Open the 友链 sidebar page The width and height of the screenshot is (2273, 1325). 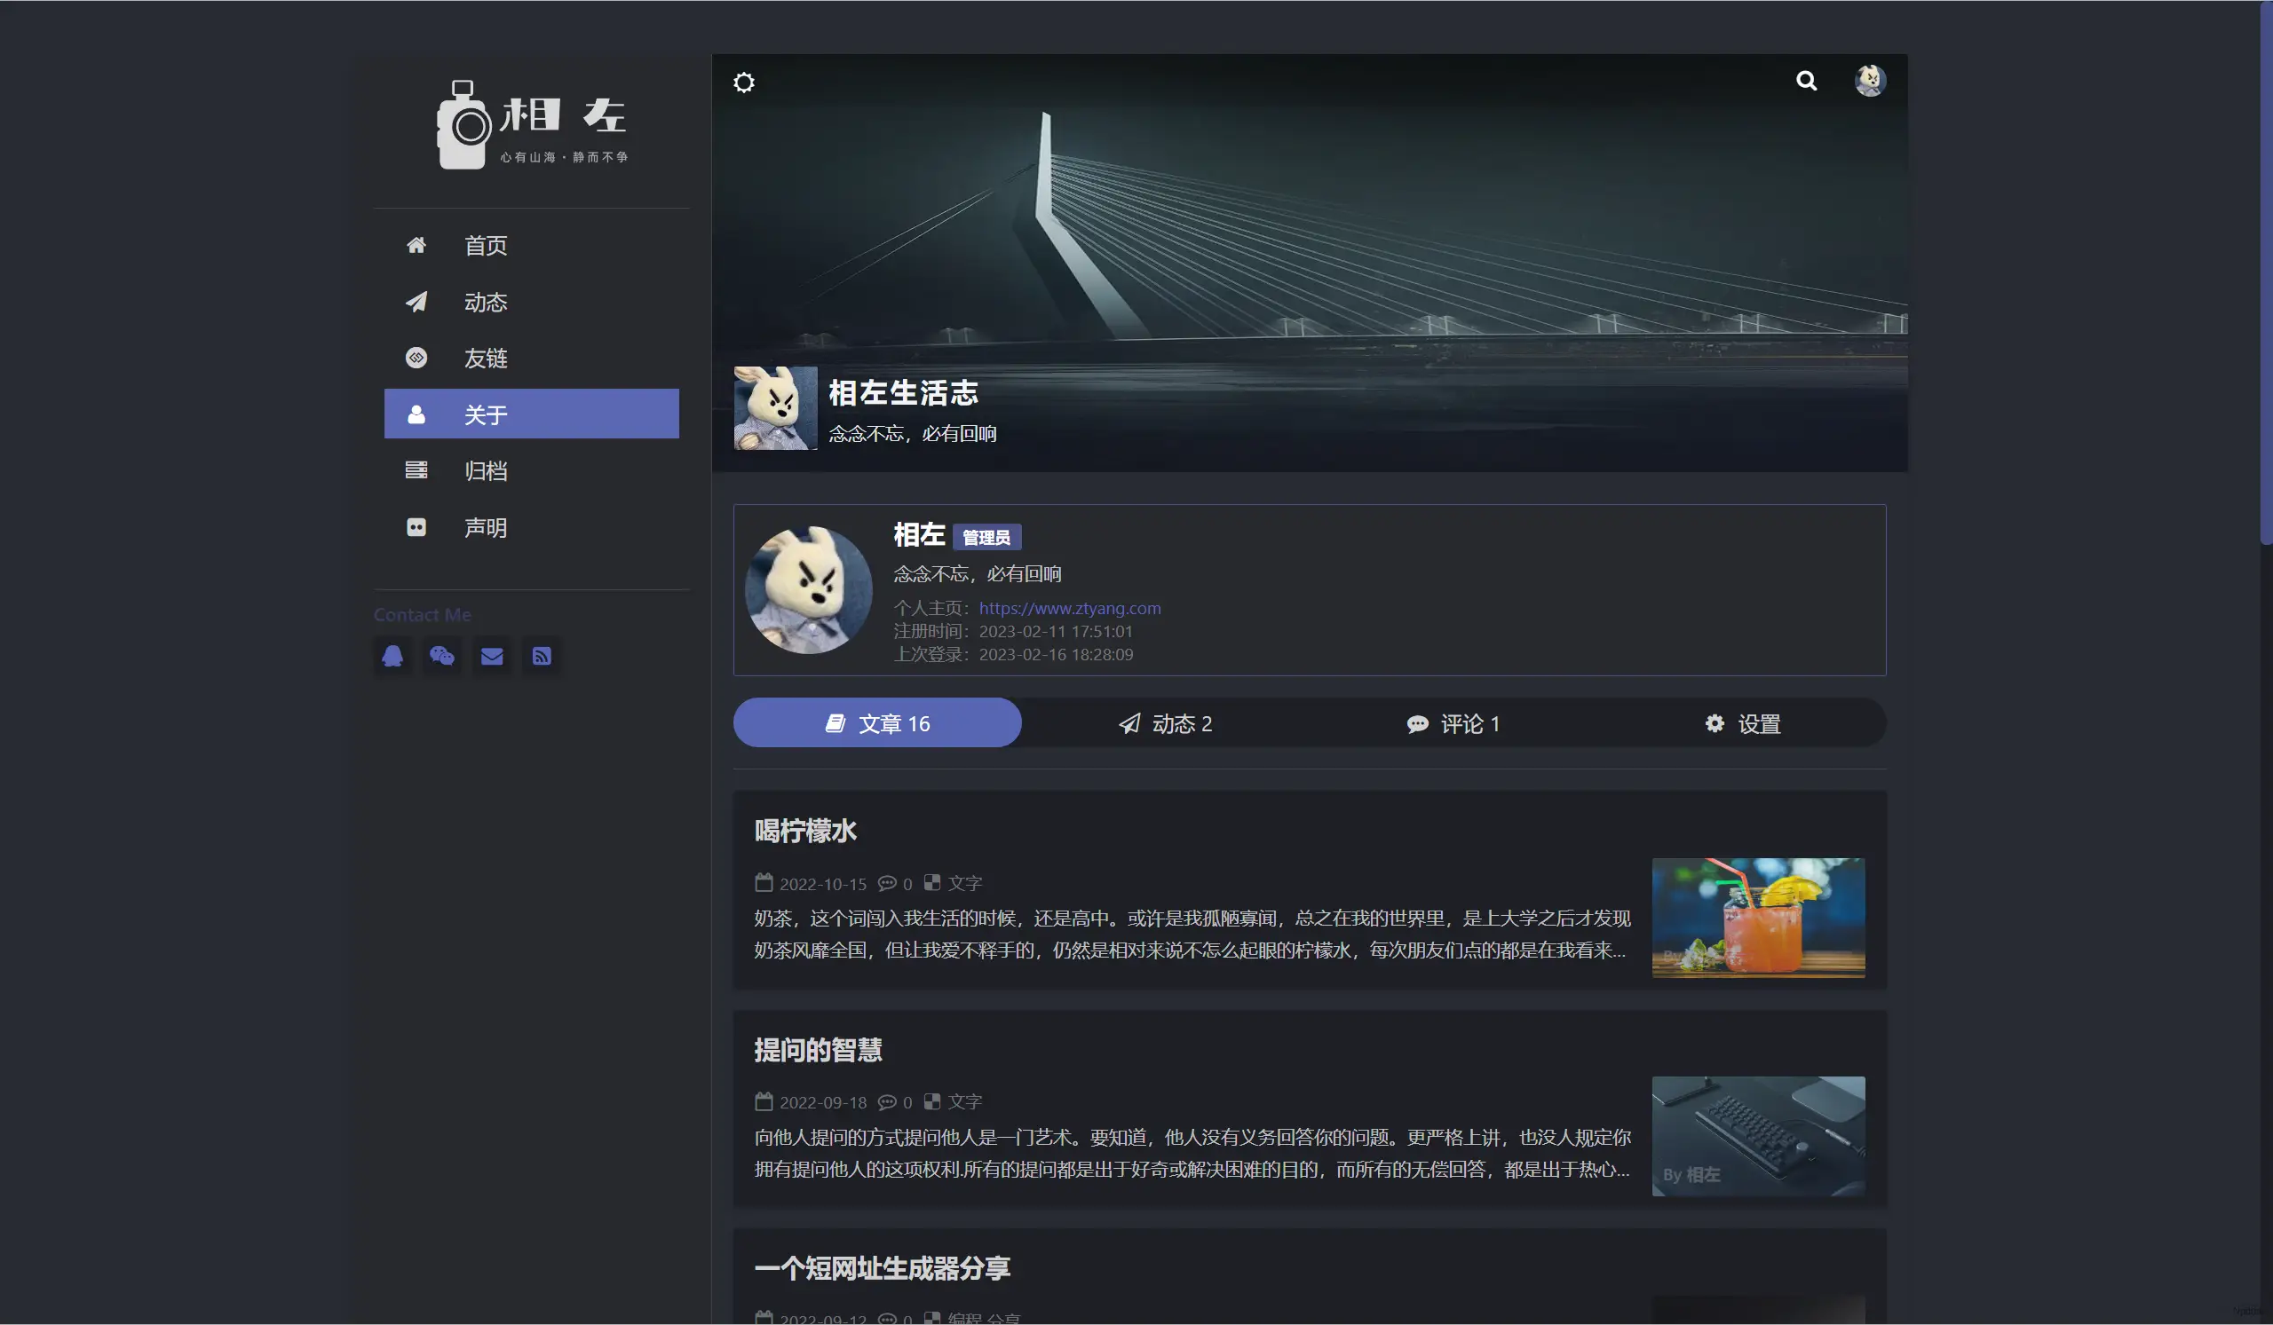(531, 358)
